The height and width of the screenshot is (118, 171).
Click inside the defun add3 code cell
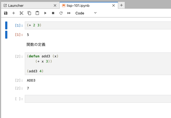[x=98, y=64]
